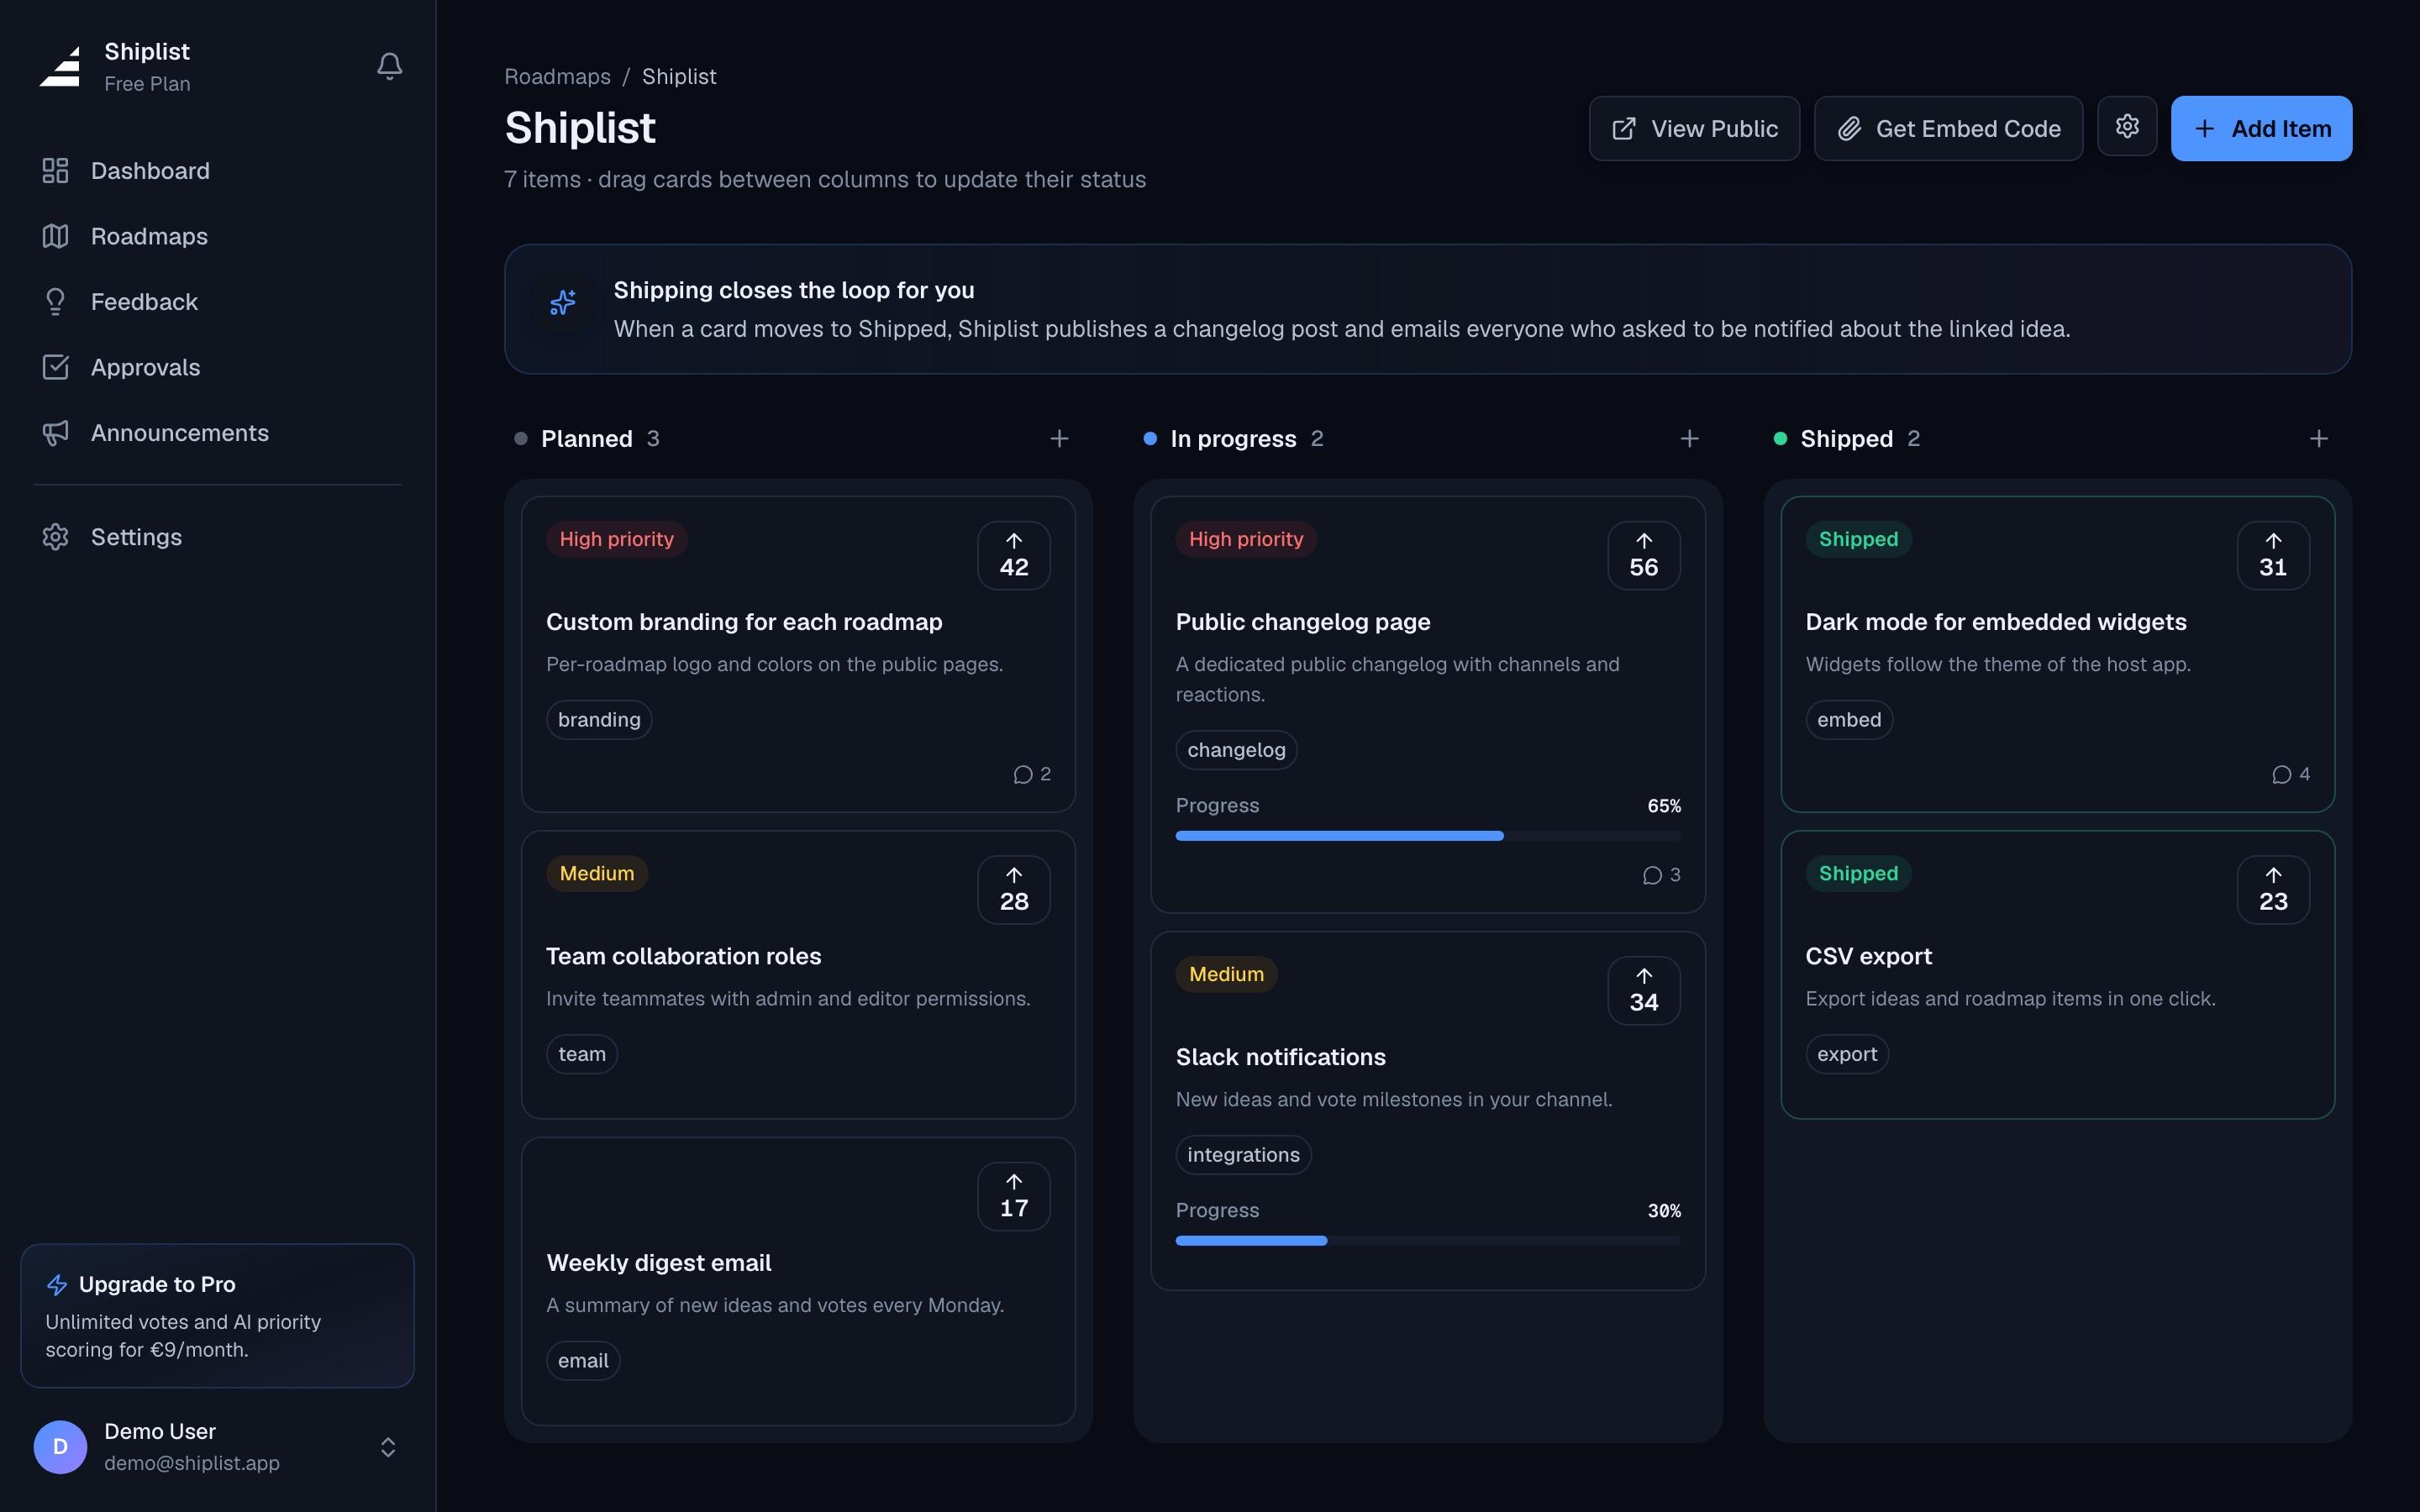Upvote Custom branding for each roadmap
The height and width of the screenshot is (1512, 2420).
tap(1014, 555)
